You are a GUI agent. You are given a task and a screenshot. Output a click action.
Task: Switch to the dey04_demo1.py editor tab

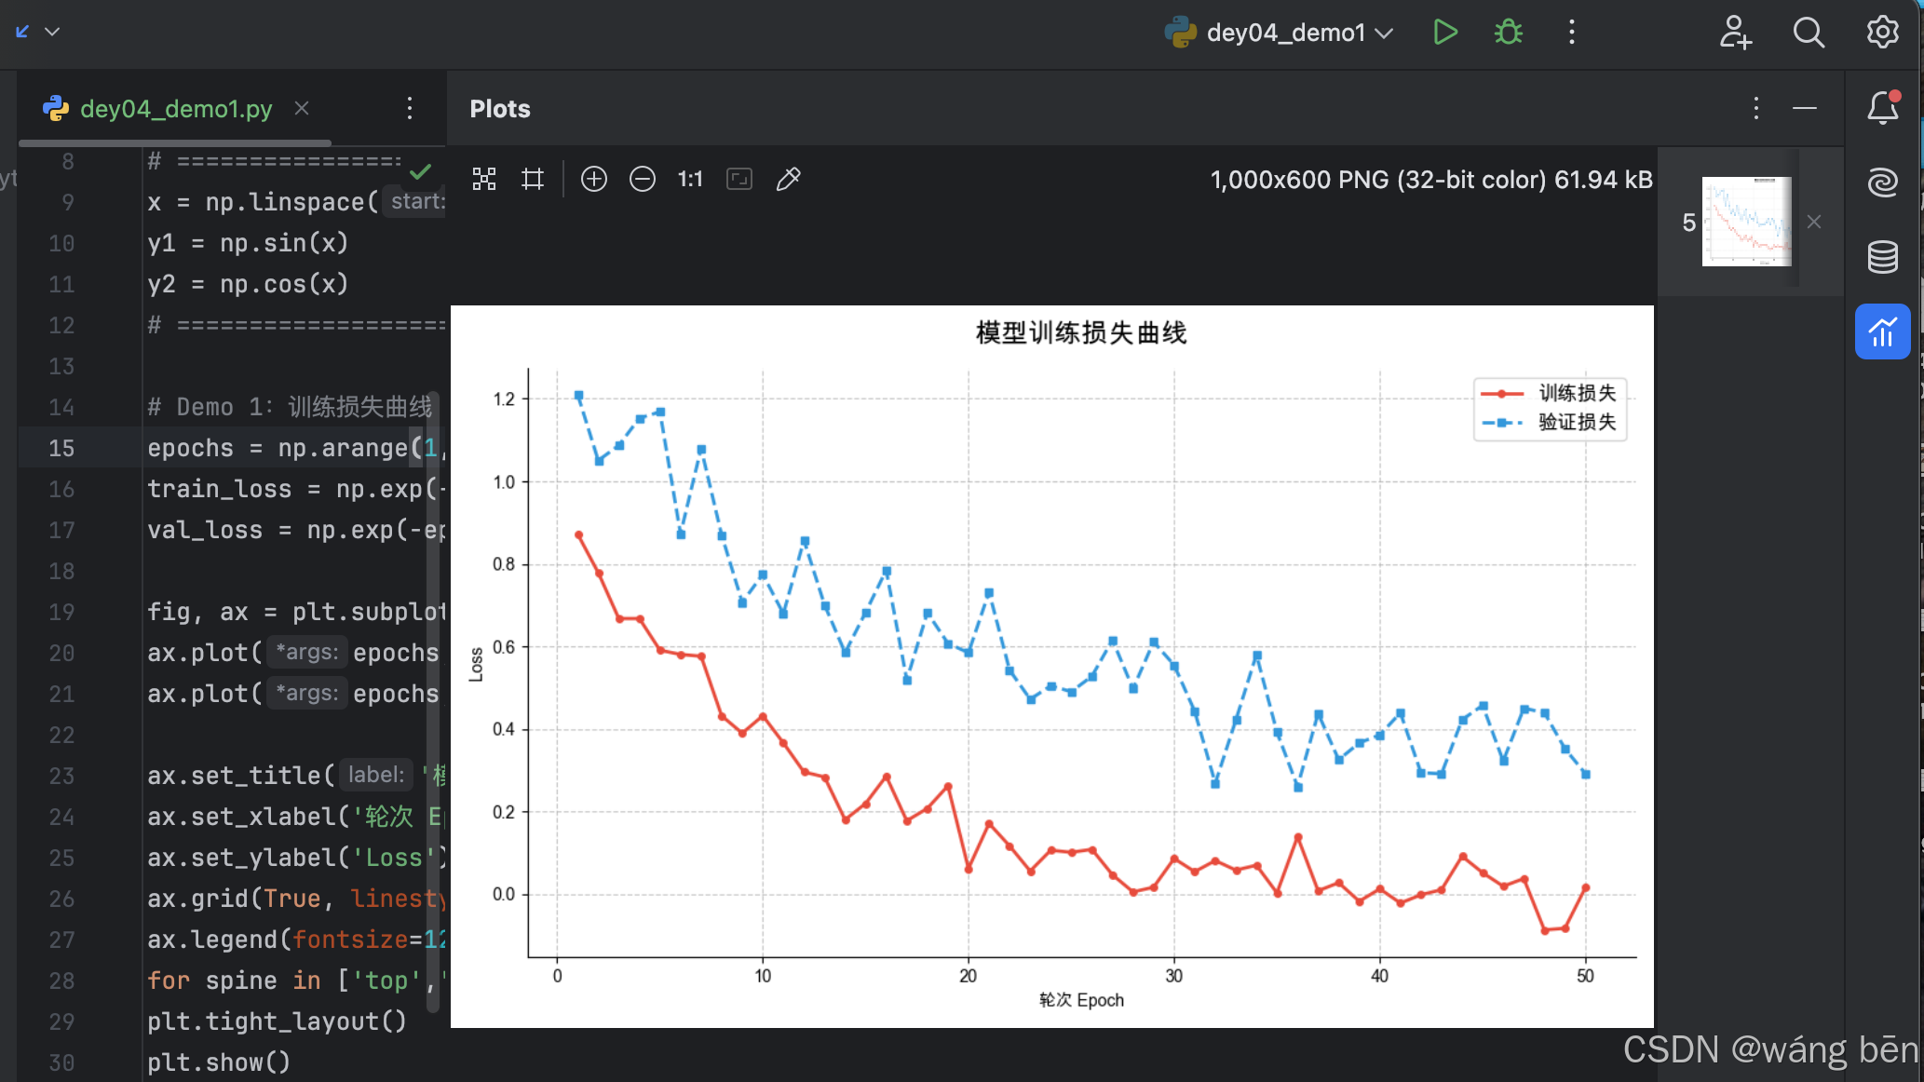pyautogui.click(x=175, y=109)
